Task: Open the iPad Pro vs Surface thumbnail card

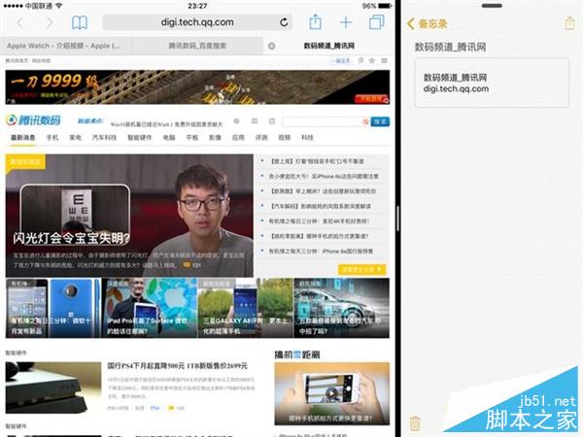Action: (x=150, y=308)
